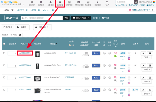The width and height of the screenshot is (156, 102).
Task: Open the 容量は追加できますか notice
Action: tap(141, 10)
